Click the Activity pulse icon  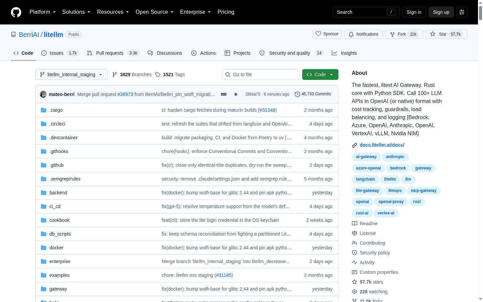[x=355, y=262]
